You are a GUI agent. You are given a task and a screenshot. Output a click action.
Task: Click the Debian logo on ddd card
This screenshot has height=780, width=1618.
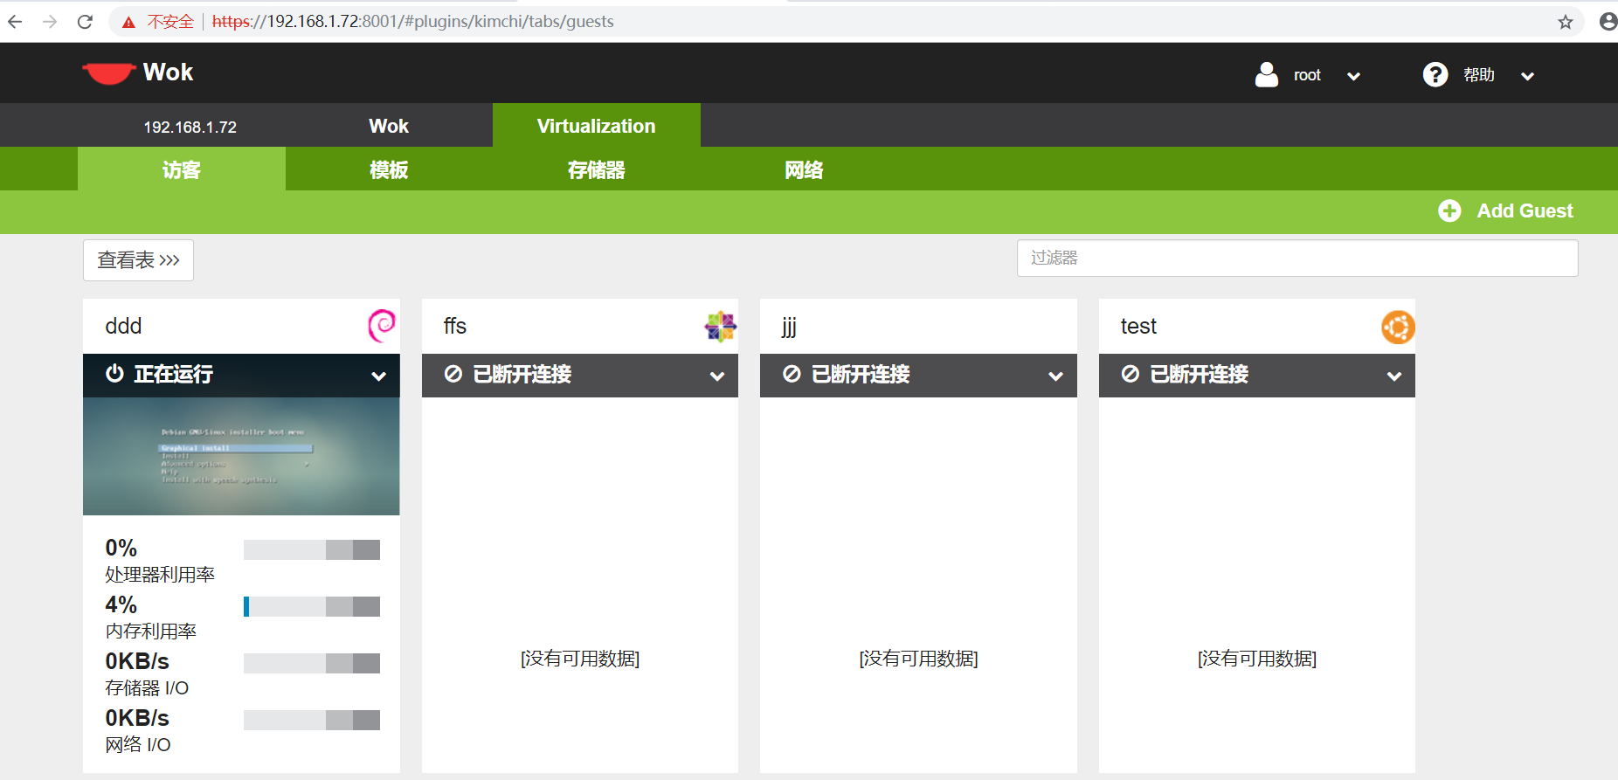tap(382, 326)
